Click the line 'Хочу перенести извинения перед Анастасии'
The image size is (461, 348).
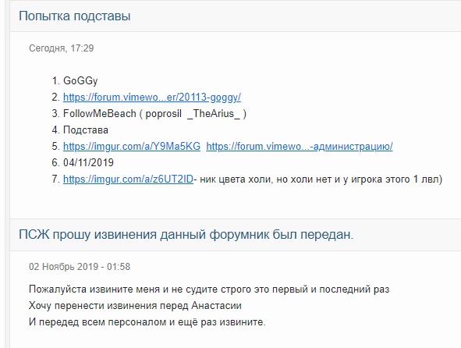(135, 306)
